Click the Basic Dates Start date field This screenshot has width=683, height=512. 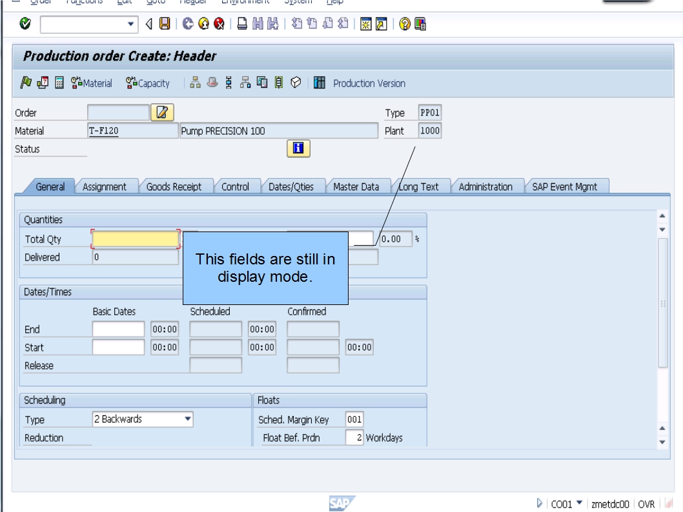119,347
